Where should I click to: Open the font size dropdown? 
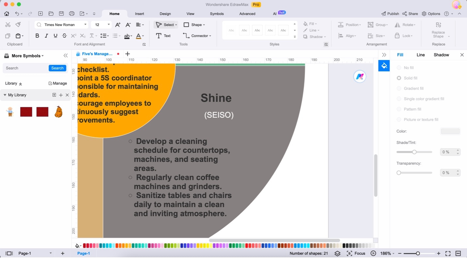coord(109,25)
